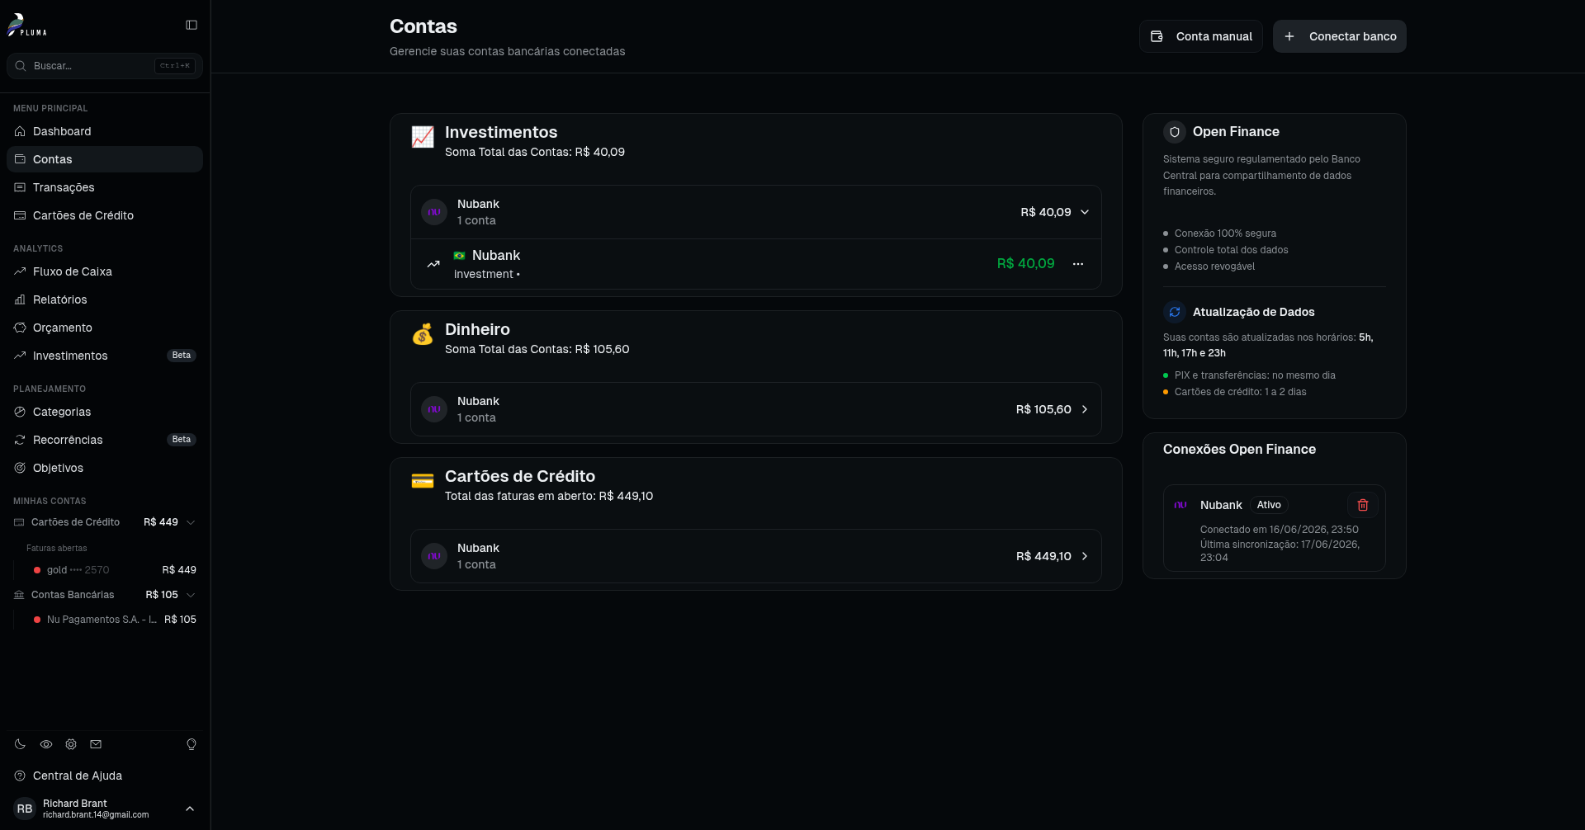Click the Beta badge beside Investimentos
This screenshot has height=830, width=1585.
[182, 356]
